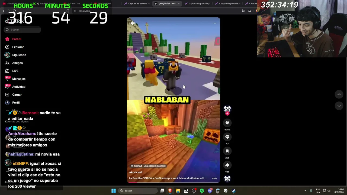Go to the previous video arrow
347x195 pixels.
pos(339,94)
